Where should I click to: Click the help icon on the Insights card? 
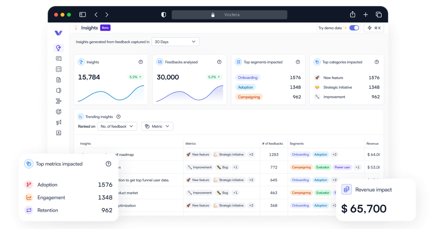(x=141, y=62)
